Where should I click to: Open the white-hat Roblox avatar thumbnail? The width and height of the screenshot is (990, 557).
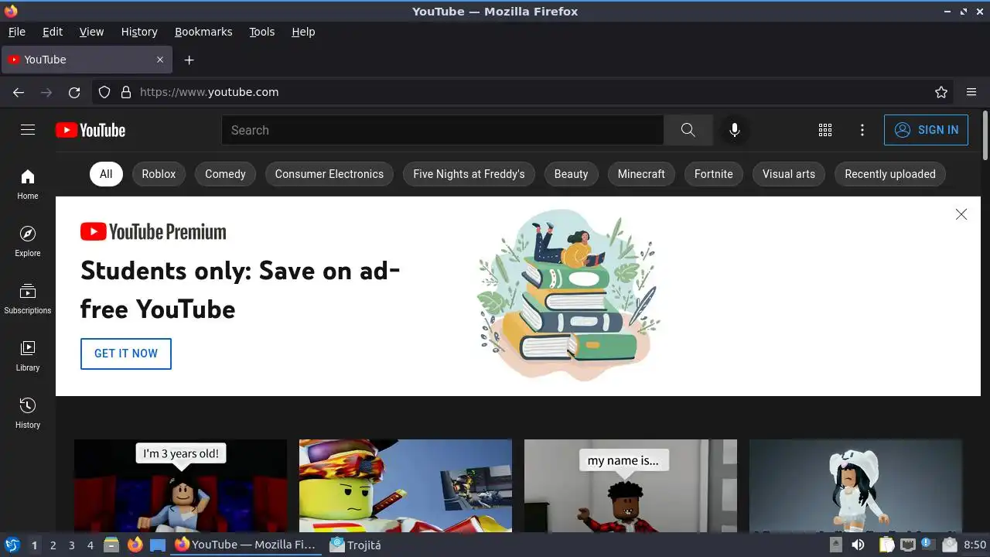(x=855, y=486)
